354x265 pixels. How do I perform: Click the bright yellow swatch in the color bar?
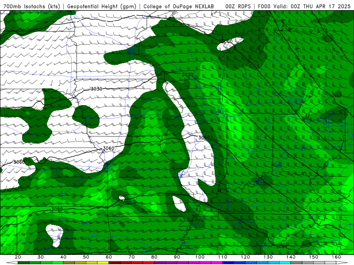coord(103,263)
